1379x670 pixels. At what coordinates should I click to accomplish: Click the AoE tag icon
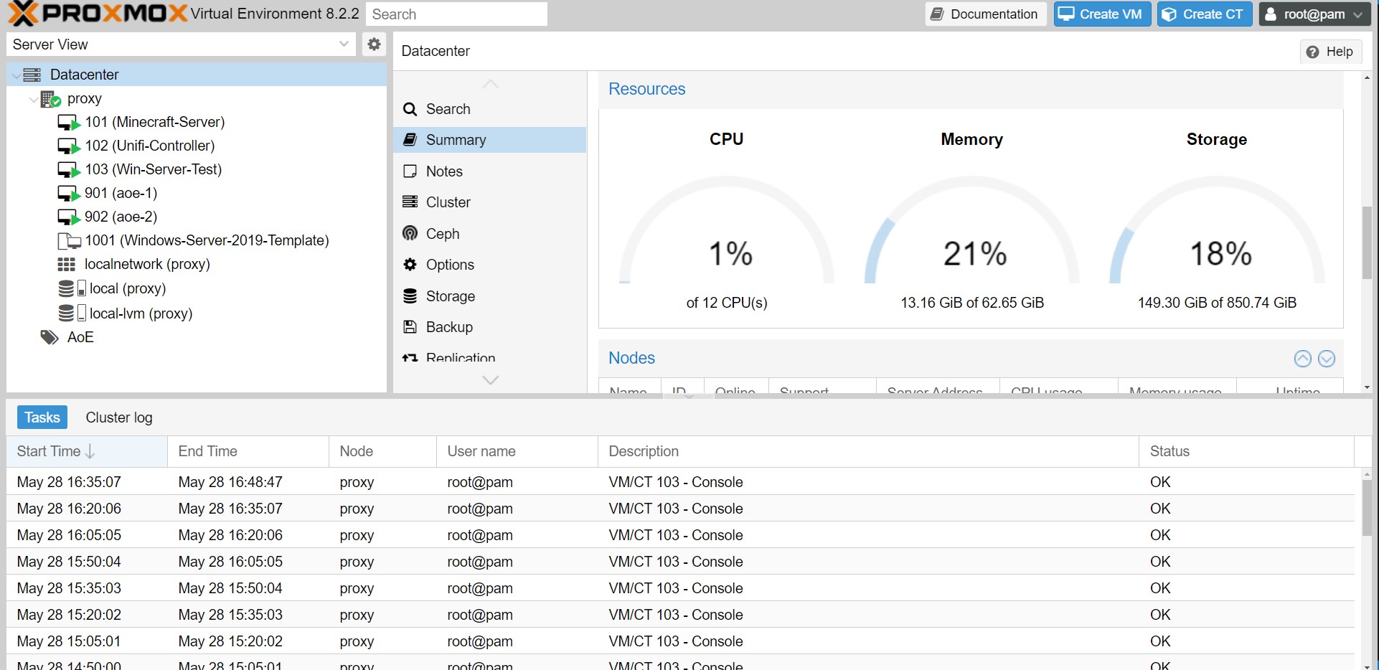click(x=50, y=337)
